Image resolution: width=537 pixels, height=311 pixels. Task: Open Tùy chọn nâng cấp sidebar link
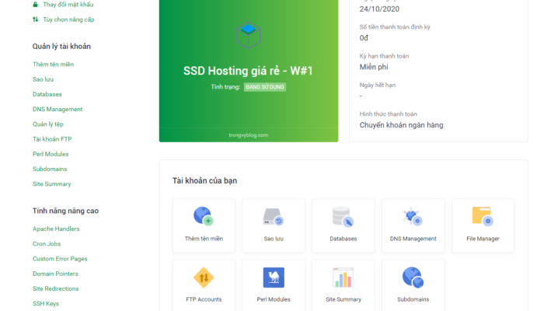tap(68, 19)
